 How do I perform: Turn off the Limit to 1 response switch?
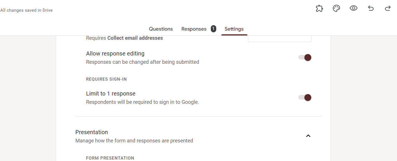(x=305, y=98)
